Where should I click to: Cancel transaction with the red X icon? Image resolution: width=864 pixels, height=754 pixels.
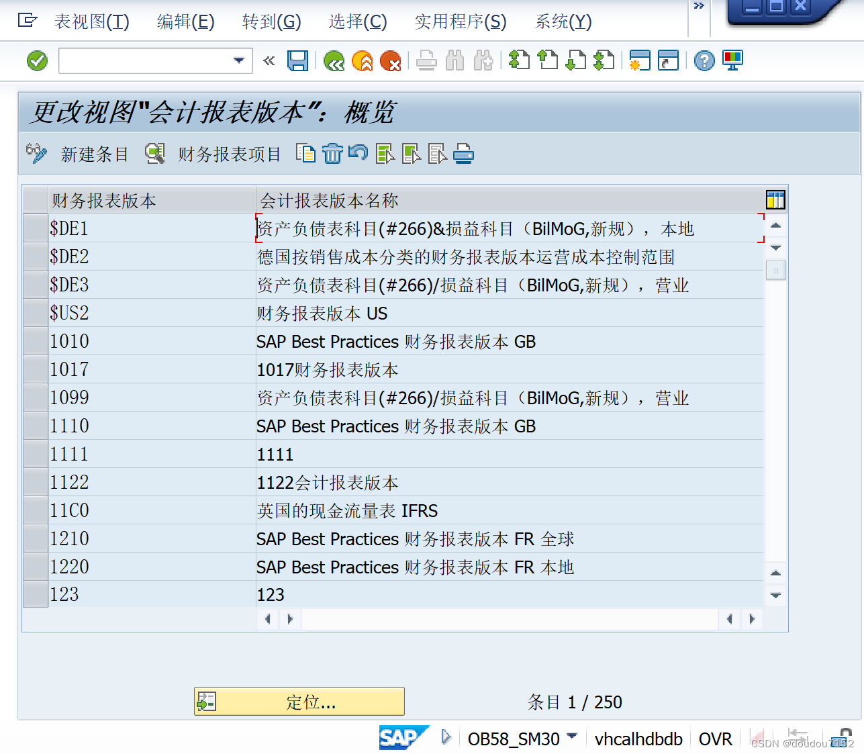[x=391, y=60]
